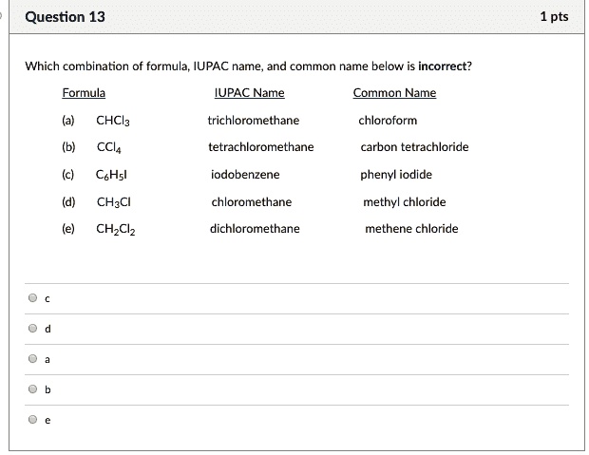Choose answer a radio button
Viewport: 589px width, 455px height.
(33, 359)
